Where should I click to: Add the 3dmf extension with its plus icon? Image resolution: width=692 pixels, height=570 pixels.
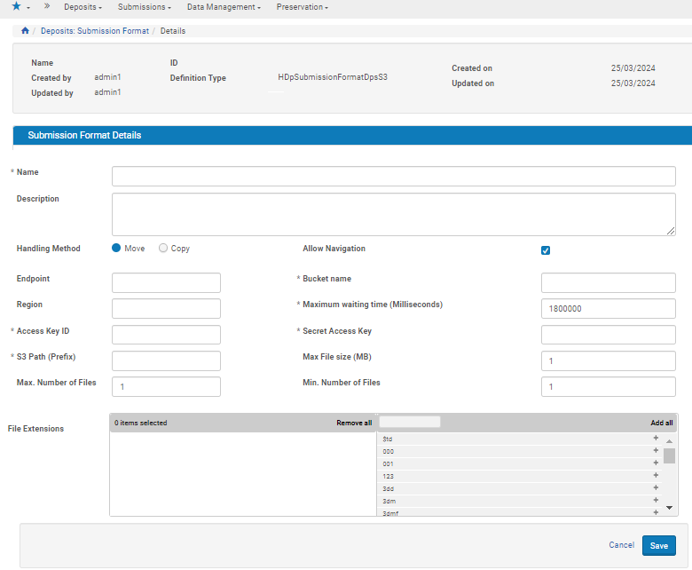(656, 512)
